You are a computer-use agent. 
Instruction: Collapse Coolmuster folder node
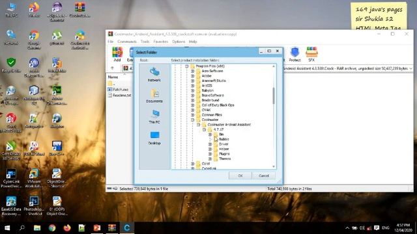[x=193, y=120]
